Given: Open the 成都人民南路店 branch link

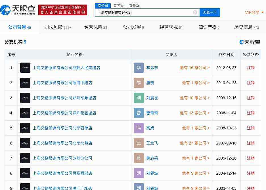Looking at the screenshot, I should coord(66,68).
